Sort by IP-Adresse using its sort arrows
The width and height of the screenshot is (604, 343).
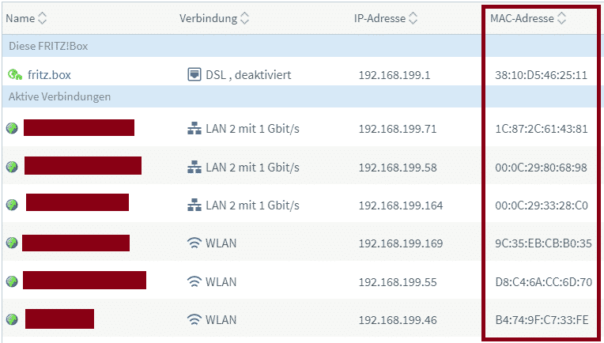point(413,18)
